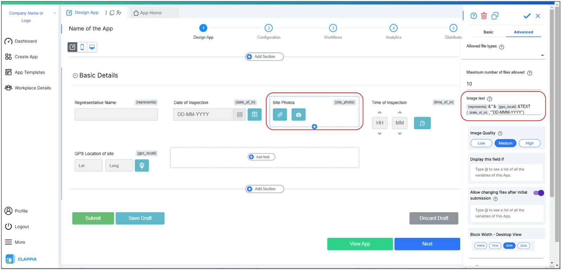Open the Design App tab

[x=83, y=13]
